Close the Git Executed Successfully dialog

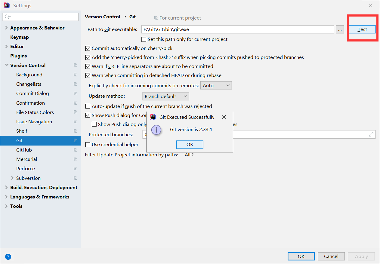(x=224, y=117)
